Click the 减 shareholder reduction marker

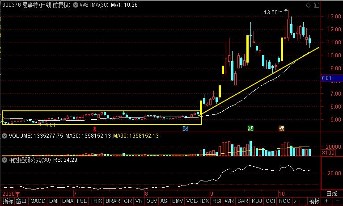tap(250, 129)
